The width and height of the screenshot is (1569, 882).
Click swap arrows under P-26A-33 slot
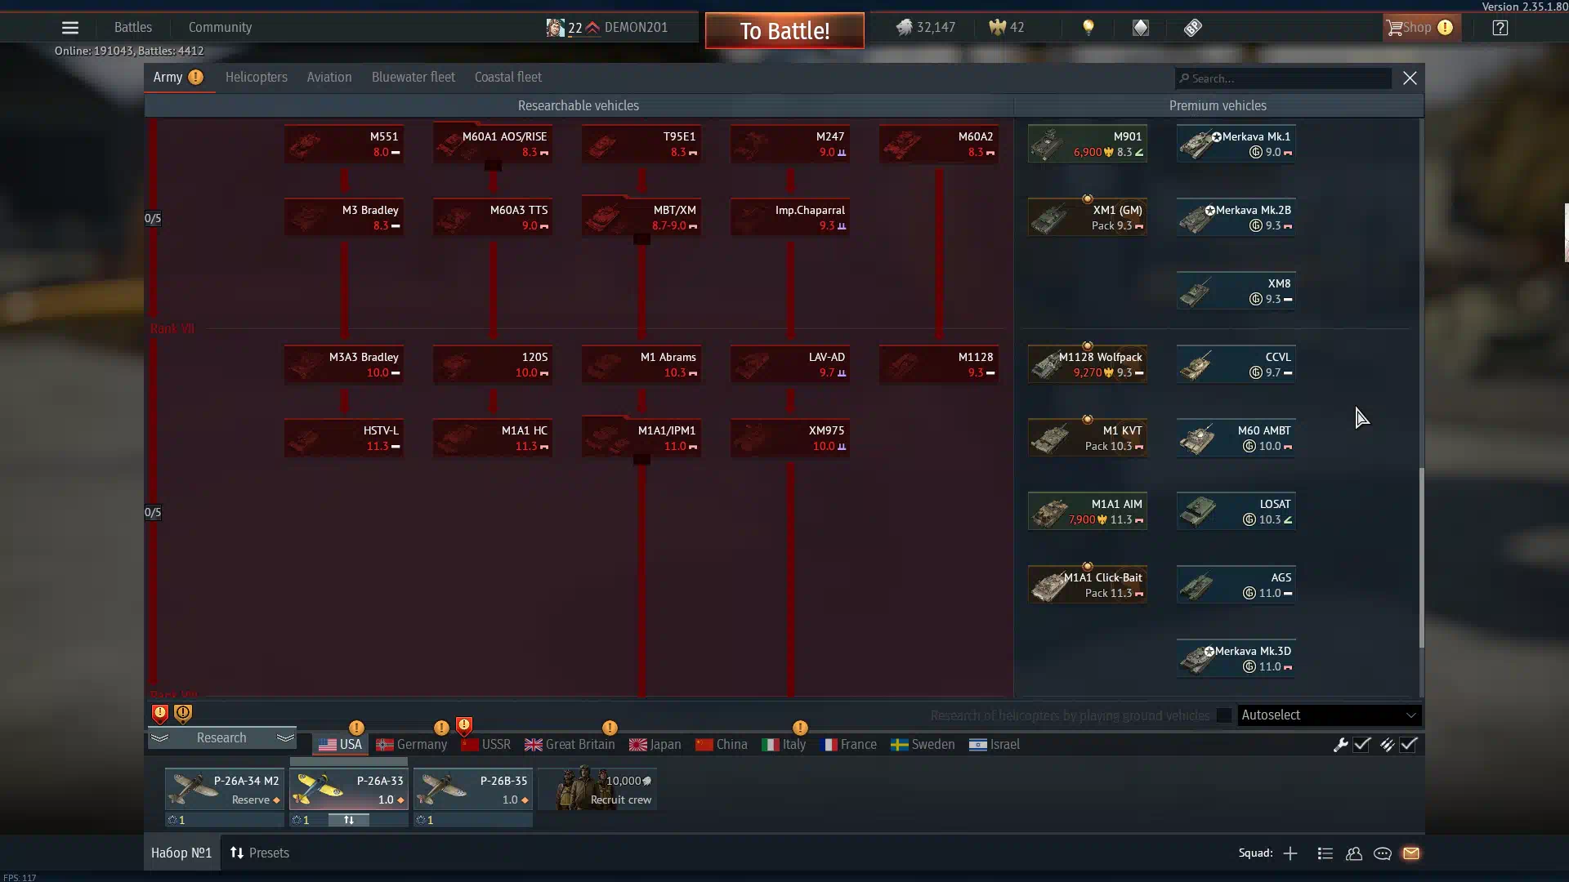349,820
